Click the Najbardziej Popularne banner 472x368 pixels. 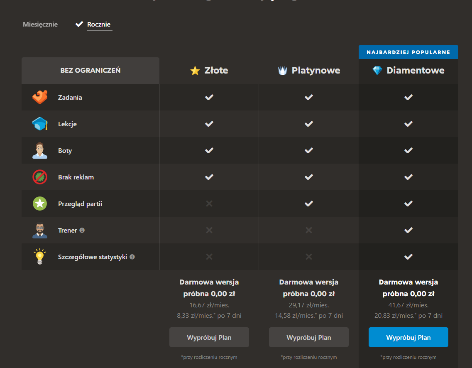408,52
